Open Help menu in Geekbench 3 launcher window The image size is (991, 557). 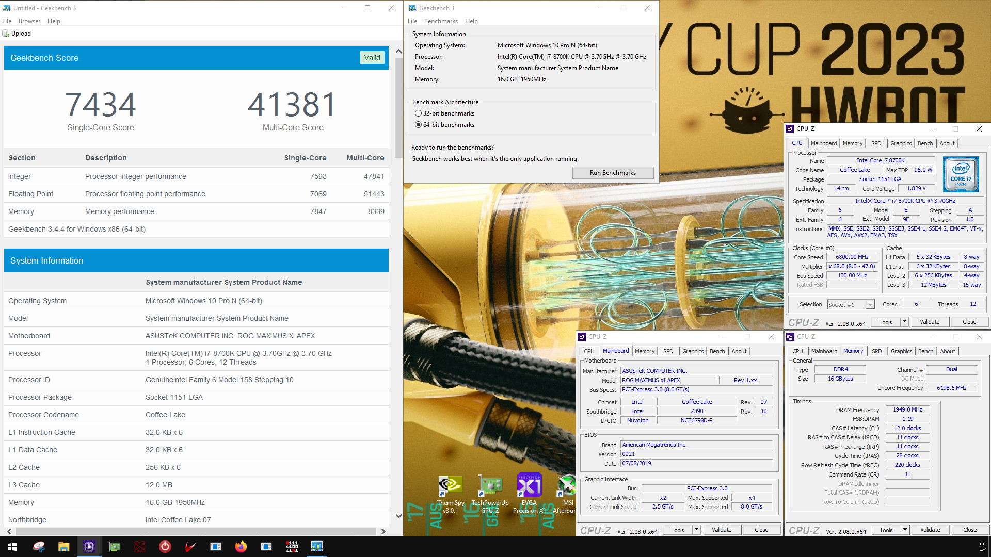pos(471,21)
